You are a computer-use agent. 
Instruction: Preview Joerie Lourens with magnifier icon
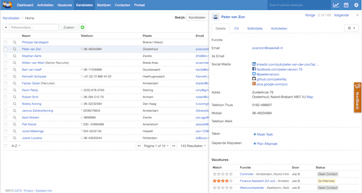pyautogui.click(x=14, y=138)
